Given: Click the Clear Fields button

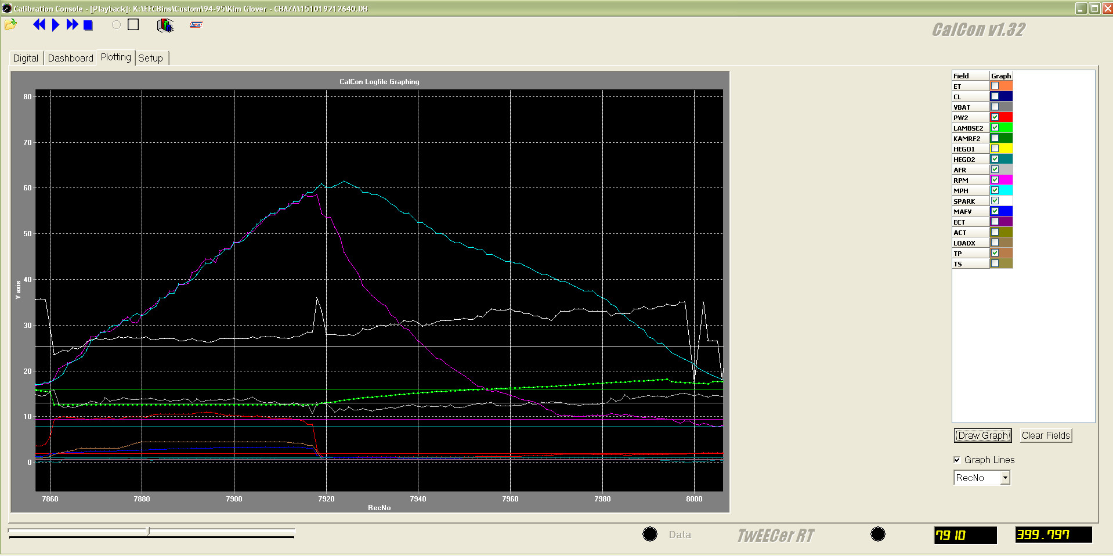Looking at the screenshot, I should click(x=1045, y=435).
